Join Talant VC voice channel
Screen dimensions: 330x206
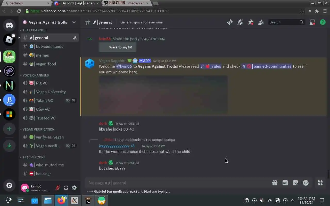(x=50, y=101)
